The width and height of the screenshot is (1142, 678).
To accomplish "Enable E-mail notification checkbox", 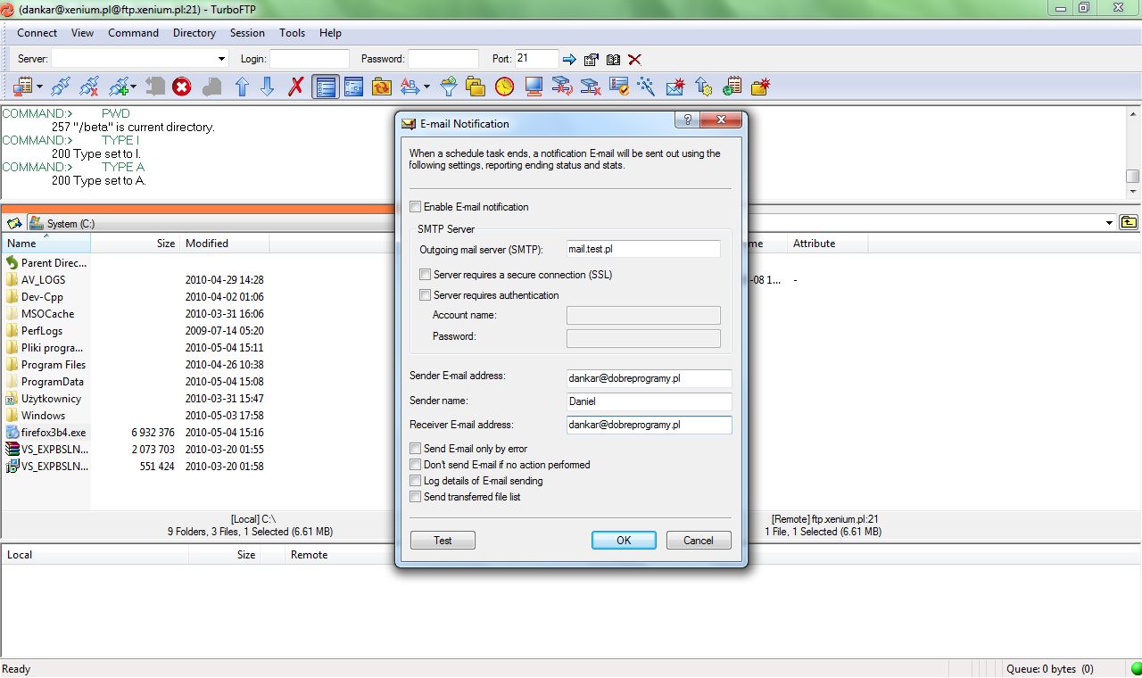I will point(415,207).
